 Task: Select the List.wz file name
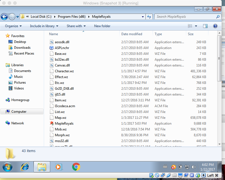[60, 112]
